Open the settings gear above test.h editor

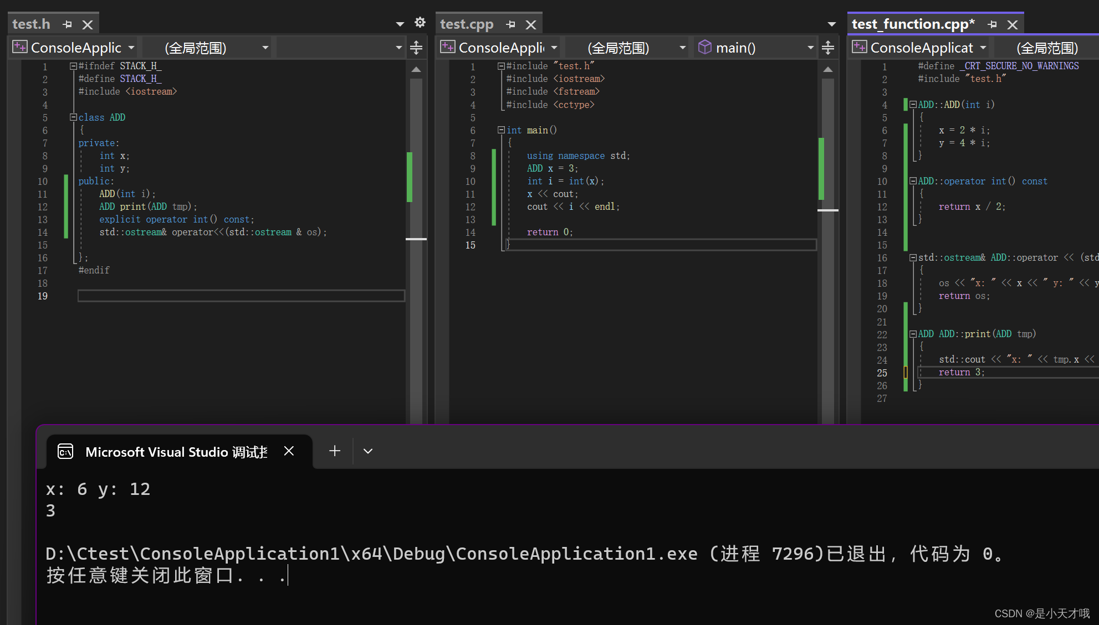click(420, 22)
